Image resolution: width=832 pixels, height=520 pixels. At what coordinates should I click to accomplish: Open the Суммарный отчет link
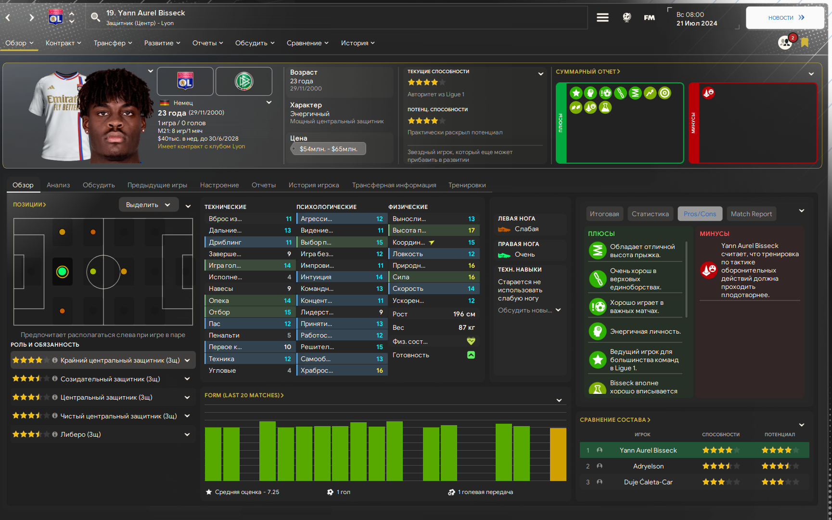tap(588, 71)
